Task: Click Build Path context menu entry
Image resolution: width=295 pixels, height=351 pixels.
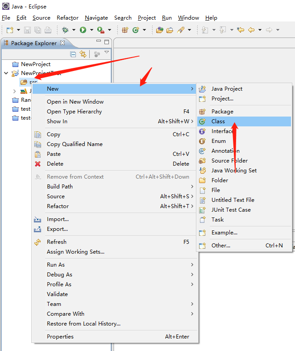Action: pyautogui.click(x=60, y=187)
